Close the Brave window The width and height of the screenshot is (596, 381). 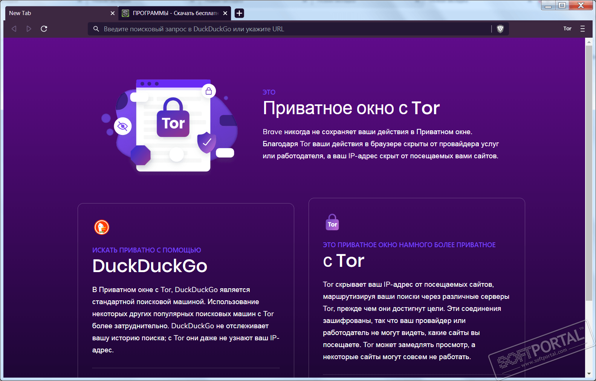pyautogui.click(x=581, y=5)
